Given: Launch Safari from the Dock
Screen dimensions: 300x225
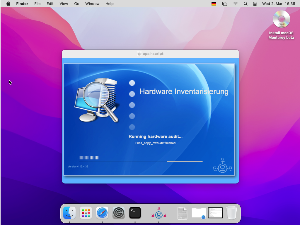Looking at the screenshot, I should (102, 213).
